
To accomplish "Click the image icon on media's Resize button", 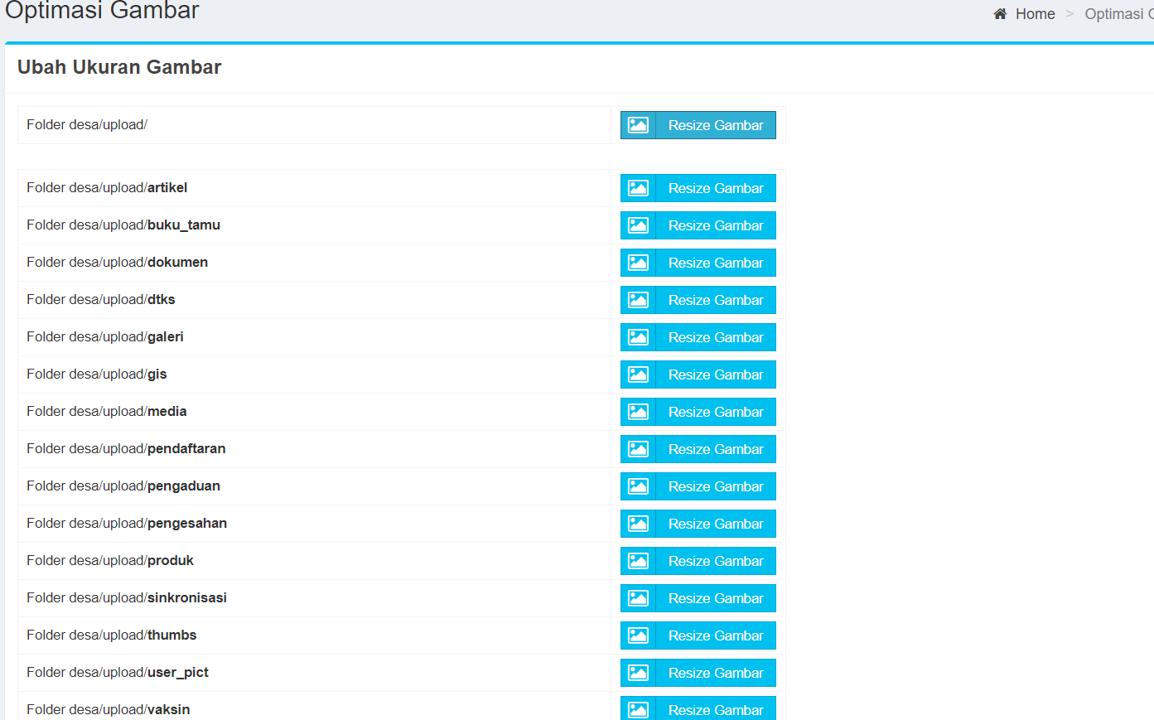I will (638, 411).
